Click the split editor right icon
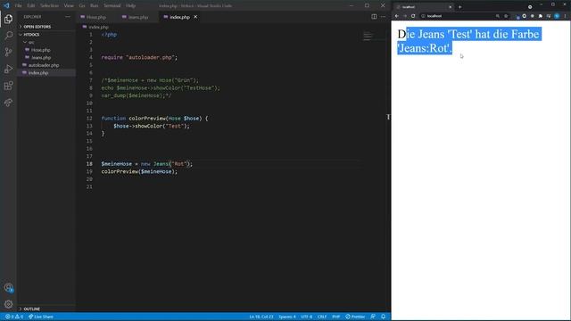Image resolution: width=571 pixels, height=321 pixels. 374,16
